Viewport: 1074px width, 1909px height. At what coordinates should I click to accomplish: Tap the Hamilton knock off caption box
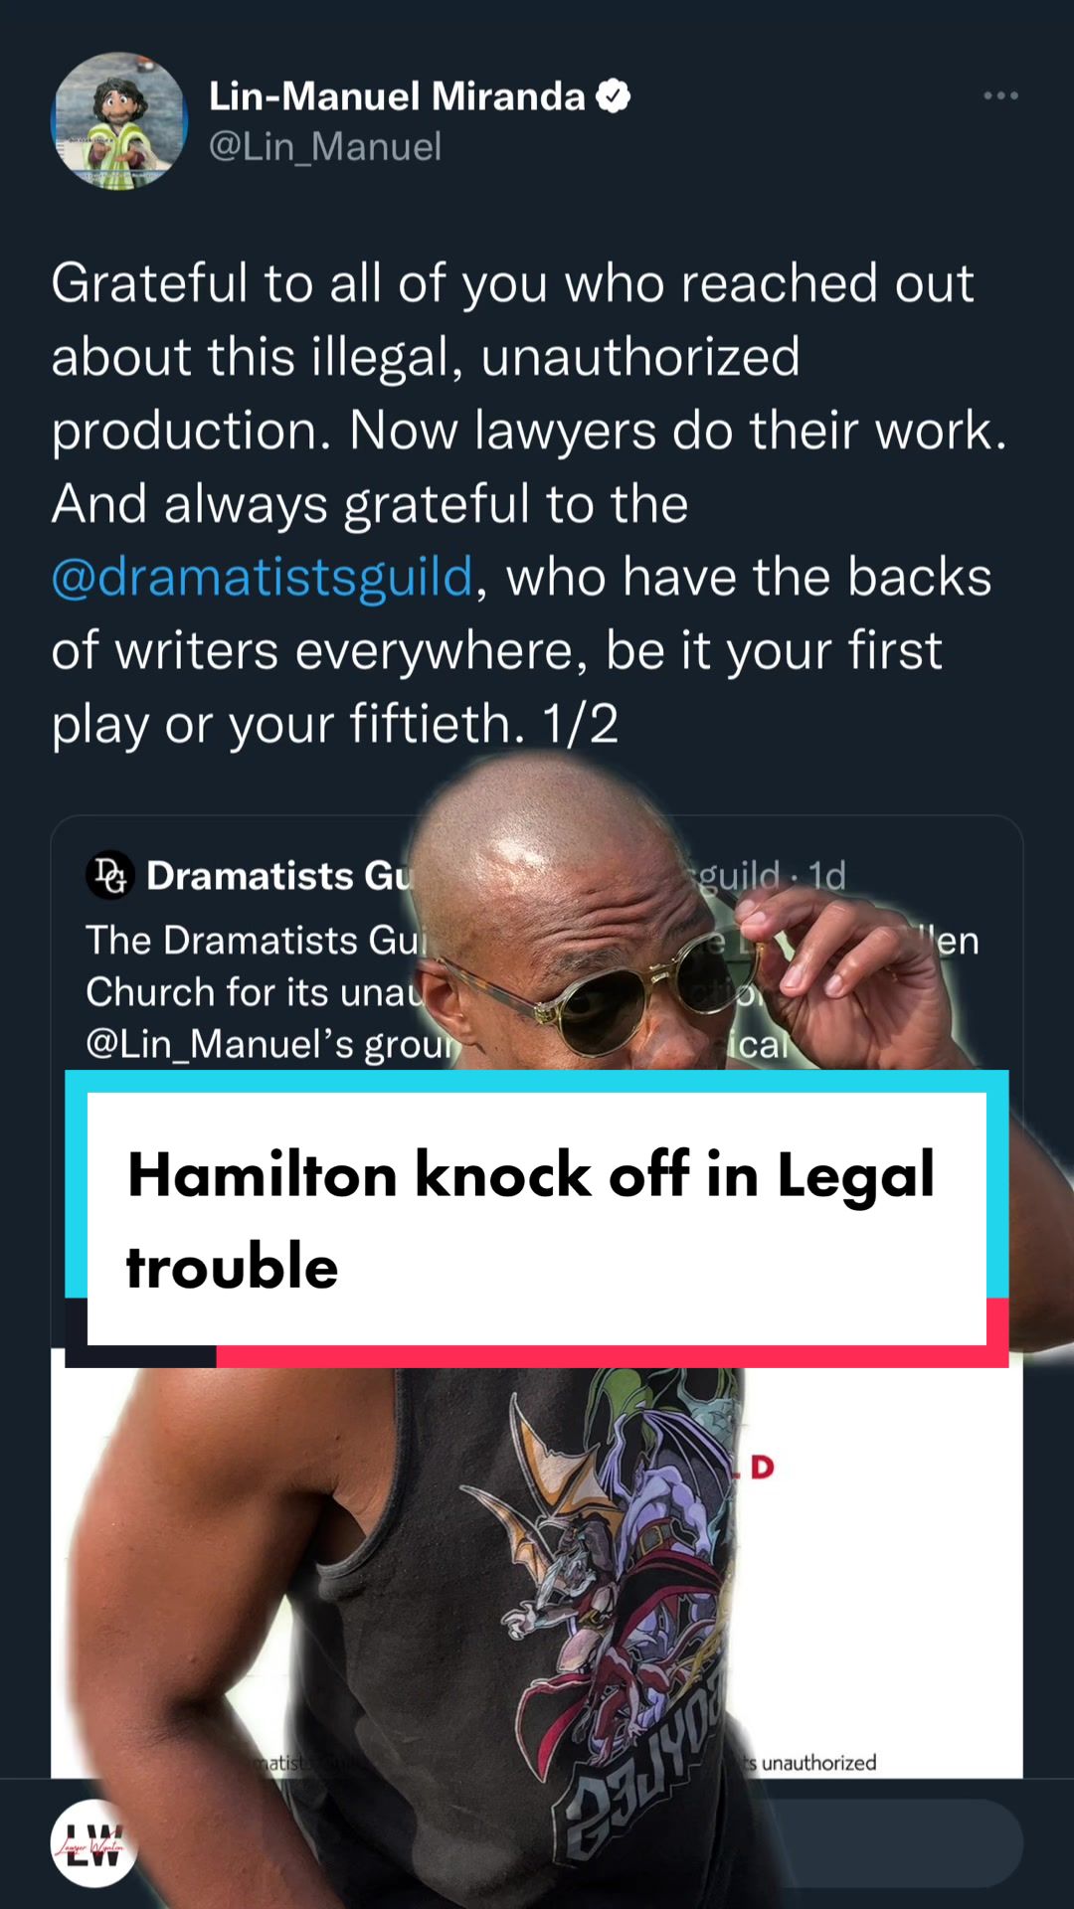click(x=537, y=1219)
